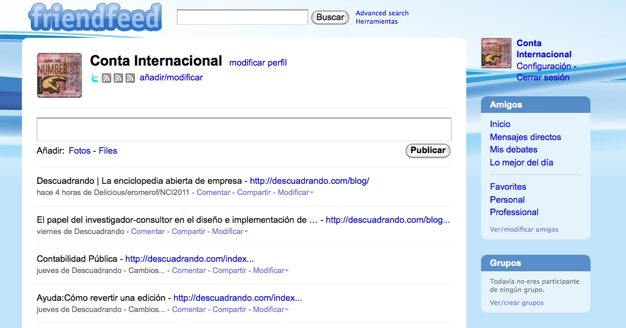Comentar on Ayuda:Cómo revertir una edición entry
The image size is (626, 328).
(189, 310)
